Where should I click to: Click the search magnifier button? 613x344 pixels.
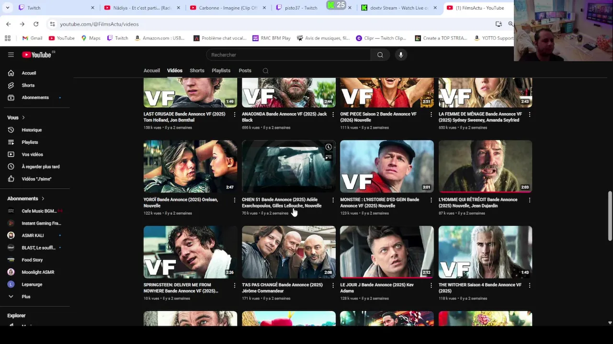coord(380,55)
